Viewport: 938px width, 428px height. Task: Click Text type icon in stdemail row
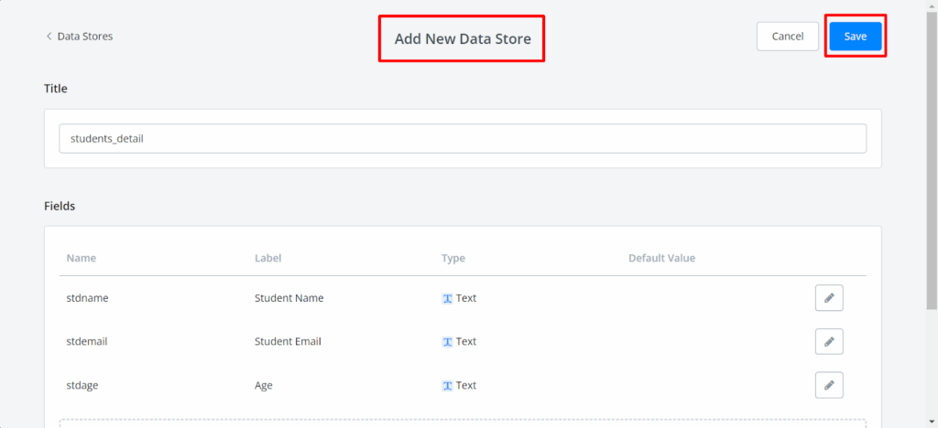[448, 341]
